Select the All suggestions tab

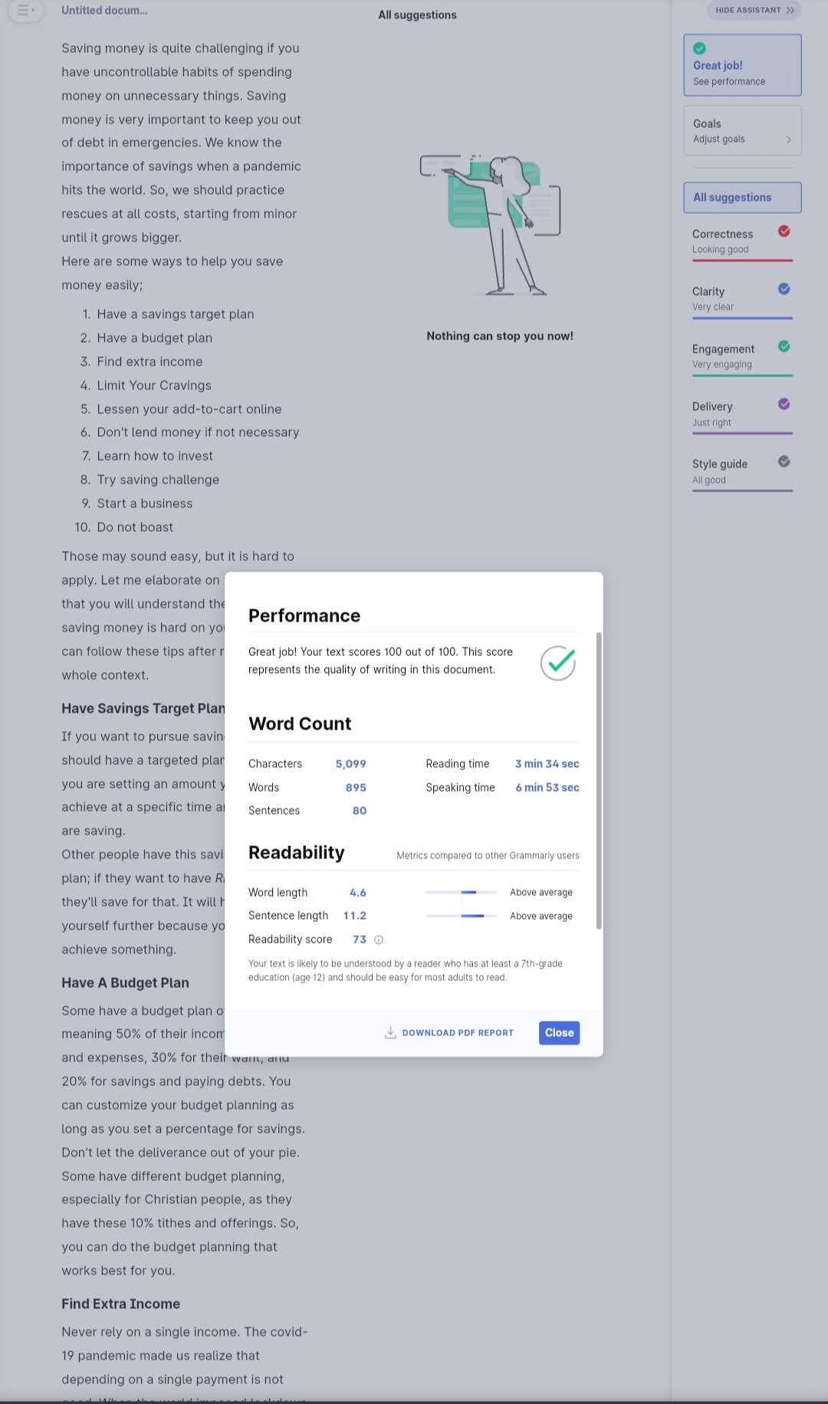tap(742, 198)
